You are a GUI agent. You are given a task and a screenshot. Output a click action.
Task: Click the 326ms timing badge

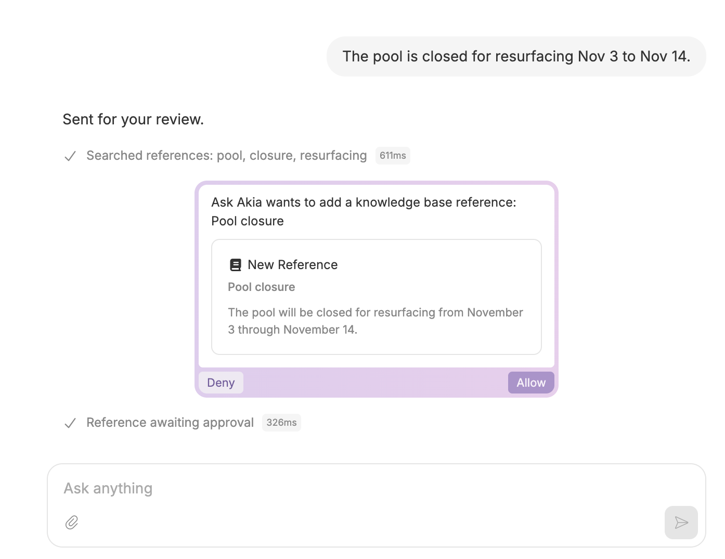[281, 423]
